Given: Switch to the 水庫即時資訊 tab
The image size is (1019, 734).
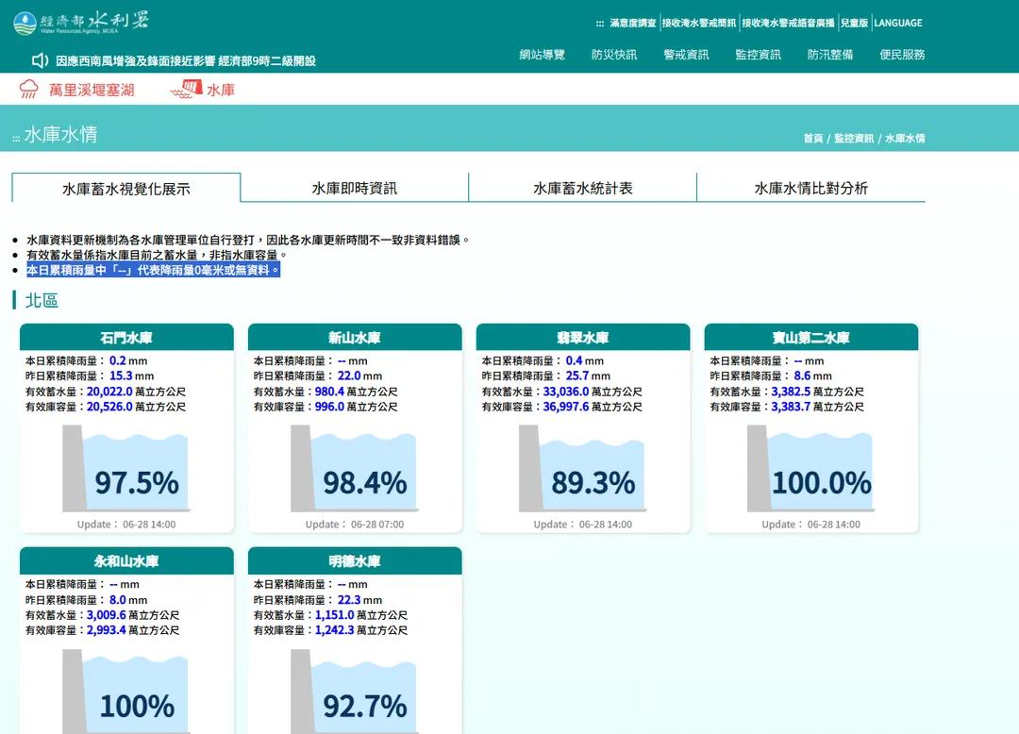Looking at the screenshot, I should pos(354,189).
